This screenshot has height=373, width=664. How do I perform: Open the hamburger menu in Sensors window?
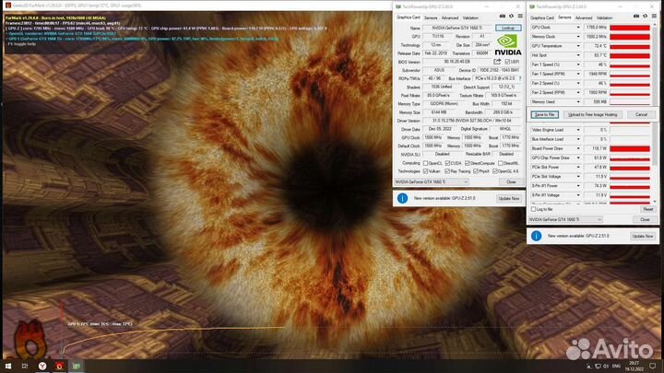click(654, 16)
